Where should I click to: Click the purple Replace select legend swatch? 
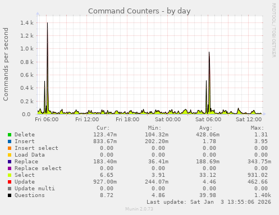pos(10,168)
